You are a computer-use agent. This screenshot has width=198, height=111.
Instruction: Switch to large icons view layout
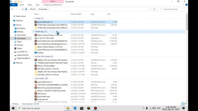186,104
